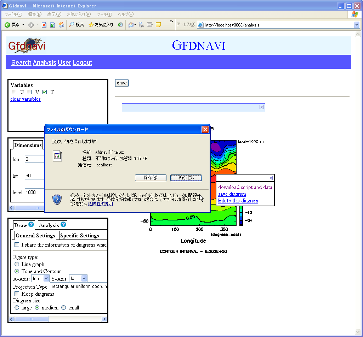Screen dimensions: 363x337
Task: Click the save diagram link
Action: pos(232,194)
